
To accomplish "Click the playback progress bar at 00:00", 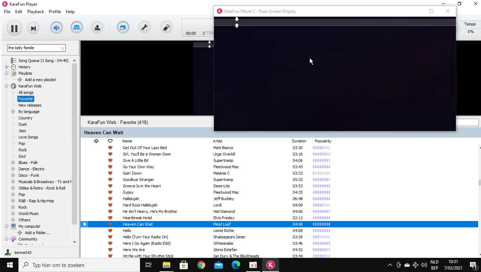I will [208, 33].
